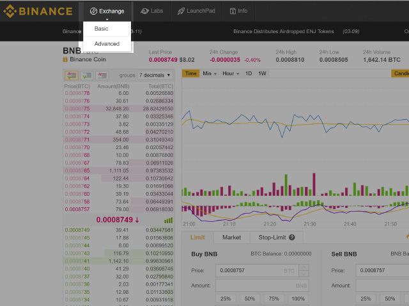This screenshot has height=306, width=409.
Task: Switch to the Market order tab
Action: (x=231, y=237)
